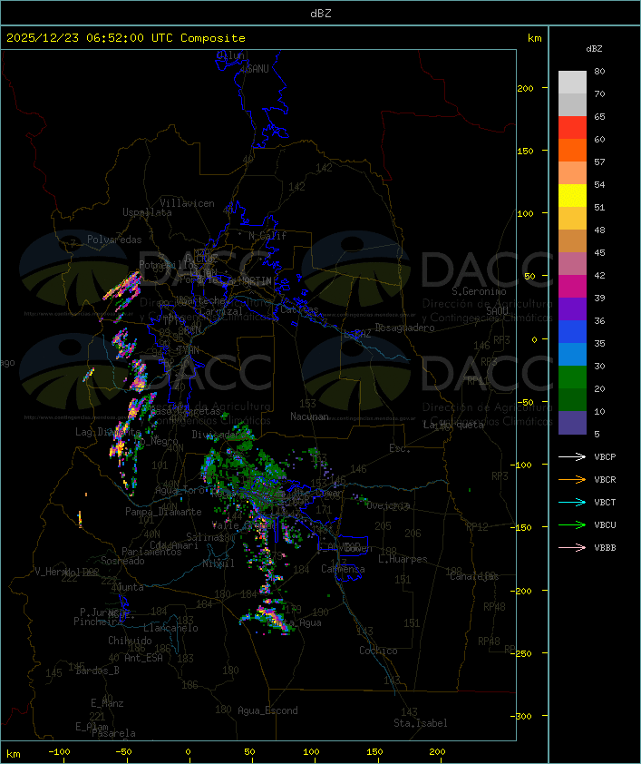The image size is (641, 764).
Task: Click the -300 tick on vertical axis
Action: click(523, 716)
